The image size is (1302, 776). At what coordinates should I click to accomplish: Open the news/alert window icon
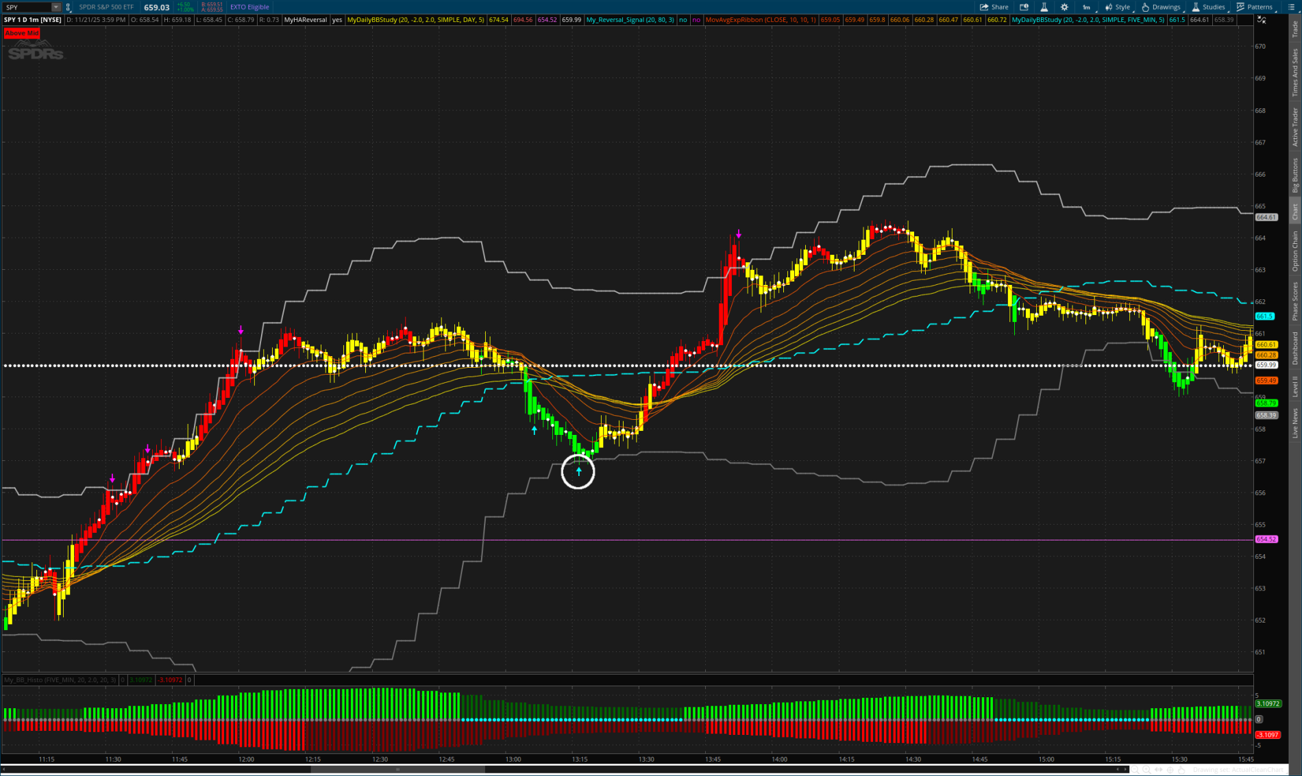[x=1024, y=7]
